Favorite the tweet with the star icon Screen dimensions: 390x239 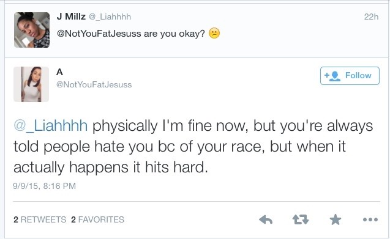pos(336,219)
